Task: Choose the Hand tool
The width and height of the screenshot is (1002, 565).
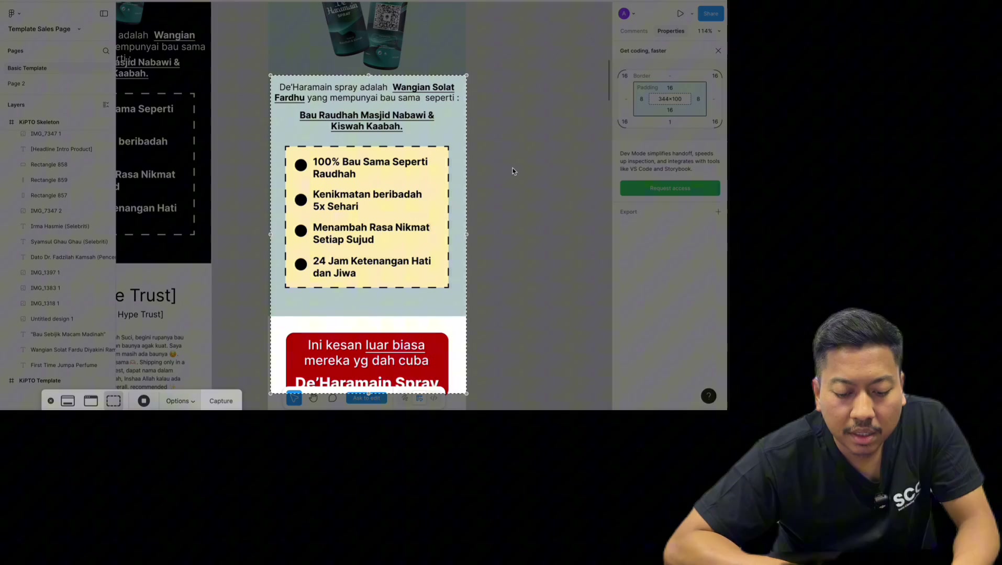Action: coord(313,398)
